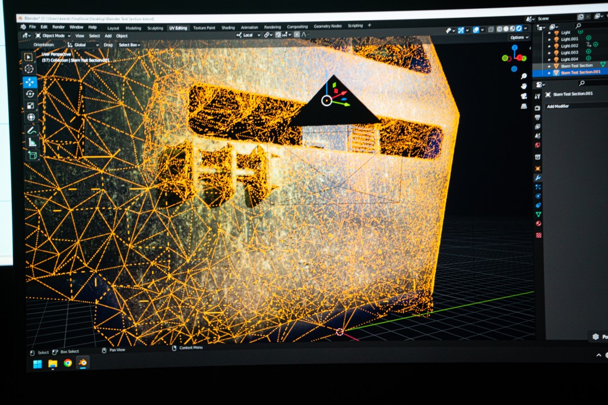
Task: Click the Options button in viewport
Action: 518,37
